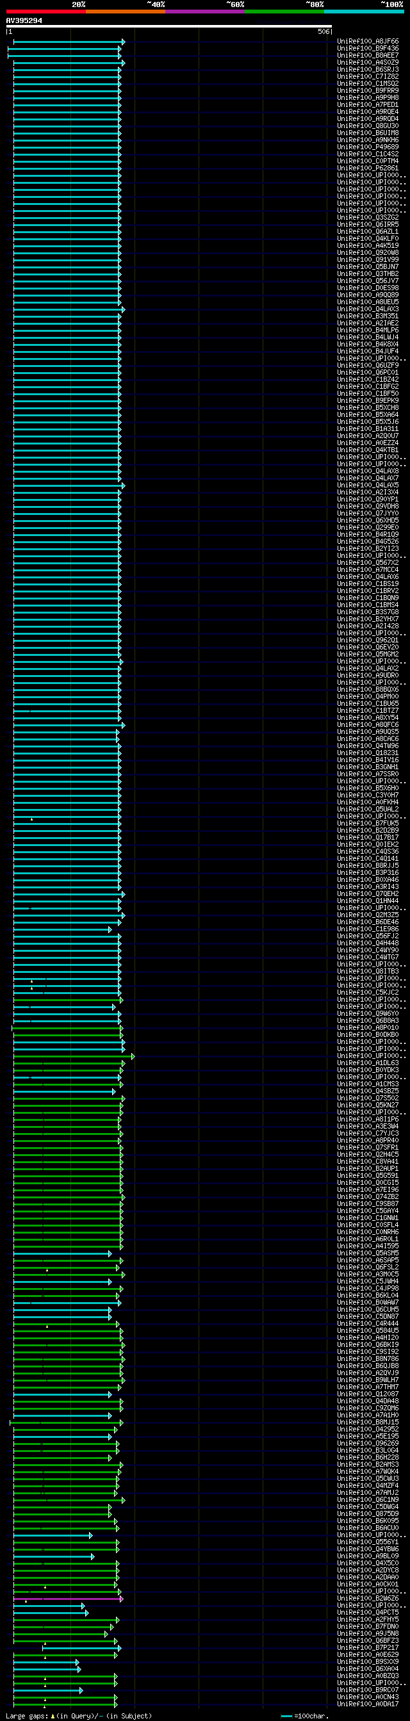Screen dimensions: 410x1721
Task: Select the UniRef100_Q6C1N9 label
Action: [368, 1499]
